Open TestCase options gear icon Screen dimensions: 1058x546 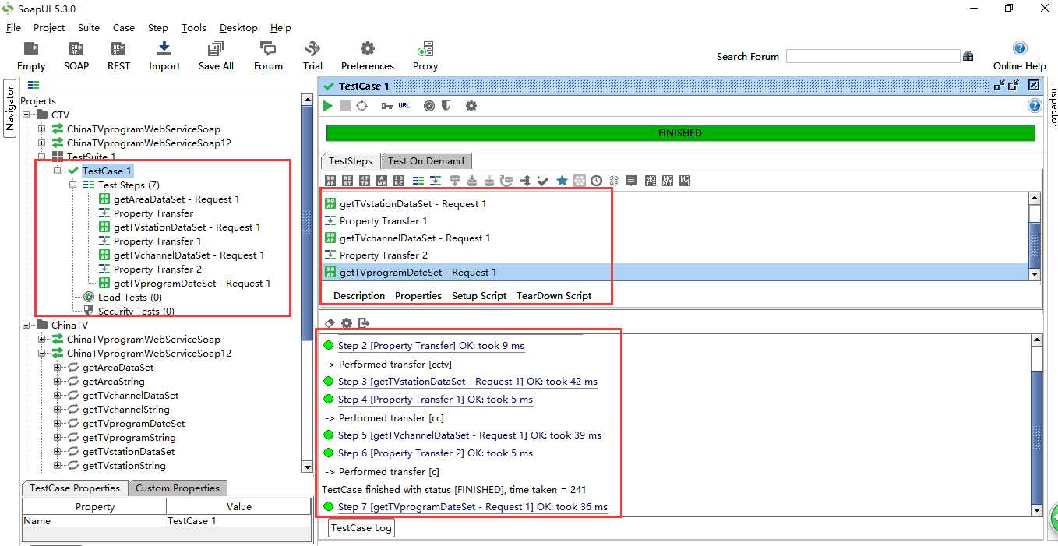click(x=471, y=106)
